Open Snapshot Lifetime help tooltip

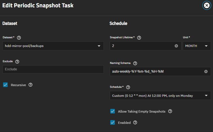click(x=139, y=38)
